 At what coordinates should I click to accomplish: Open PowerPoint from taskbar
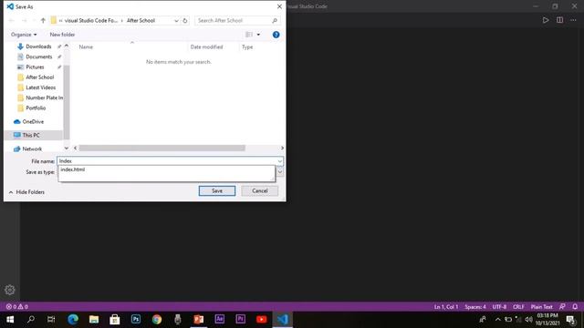199,320
